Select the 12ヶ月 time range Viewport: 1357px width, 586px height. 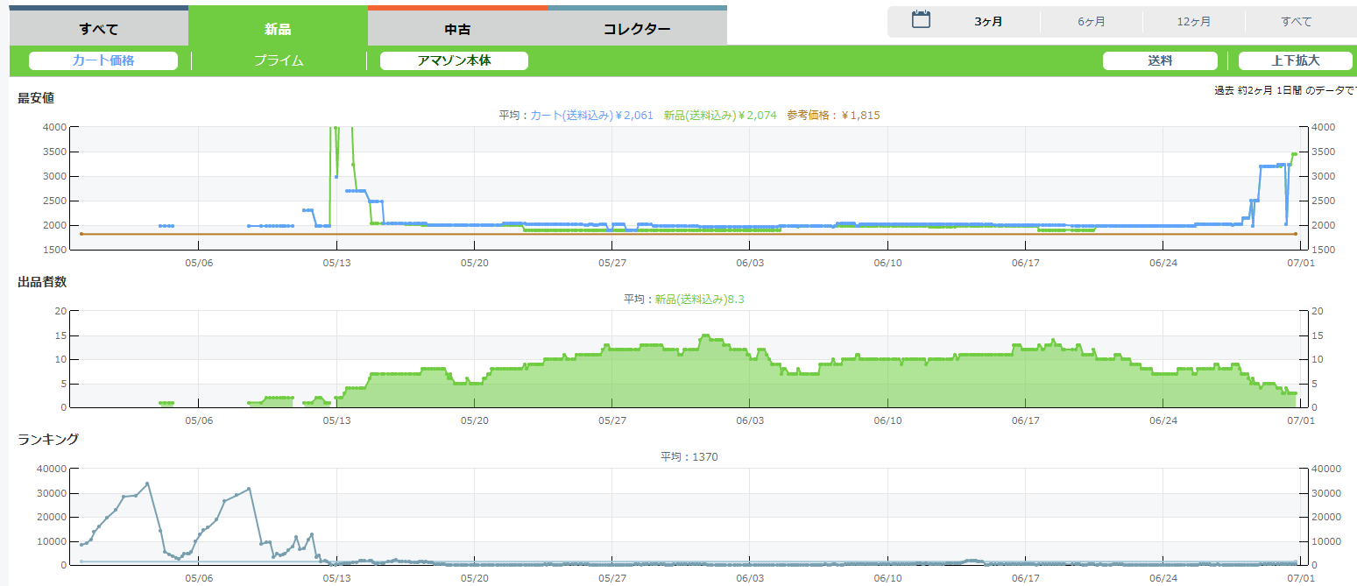point(1194,22)
